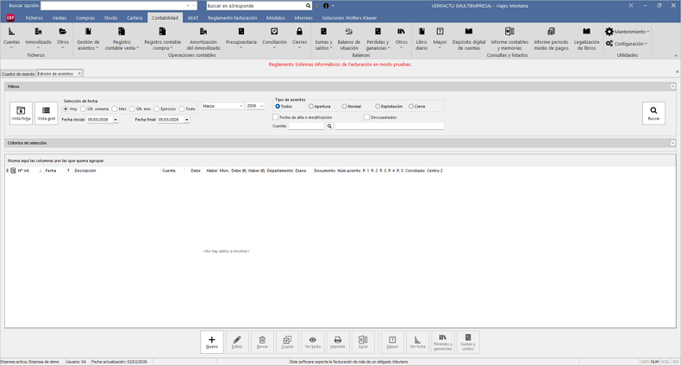The image size is (681, 366).
Task: Open Registro contable venta
Action: [122, 38]
